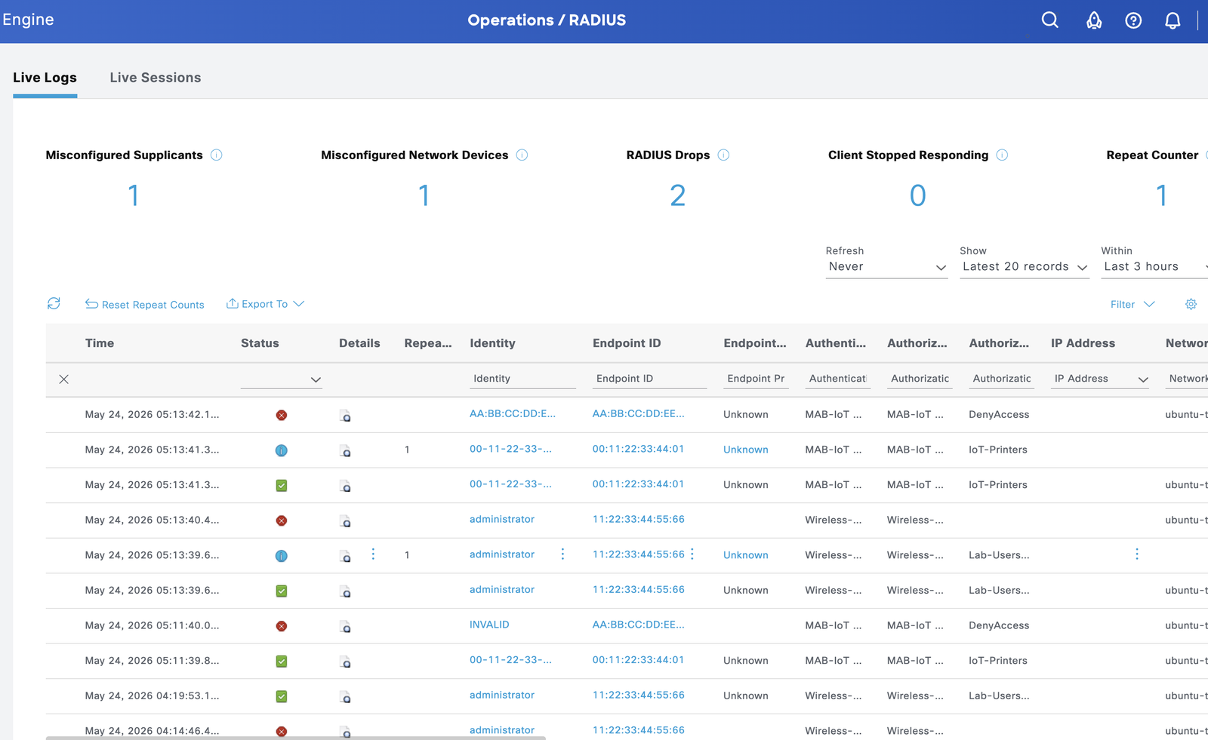
Task: Open details icon for 04:19:53.1 row
Action: coord(345,696)
